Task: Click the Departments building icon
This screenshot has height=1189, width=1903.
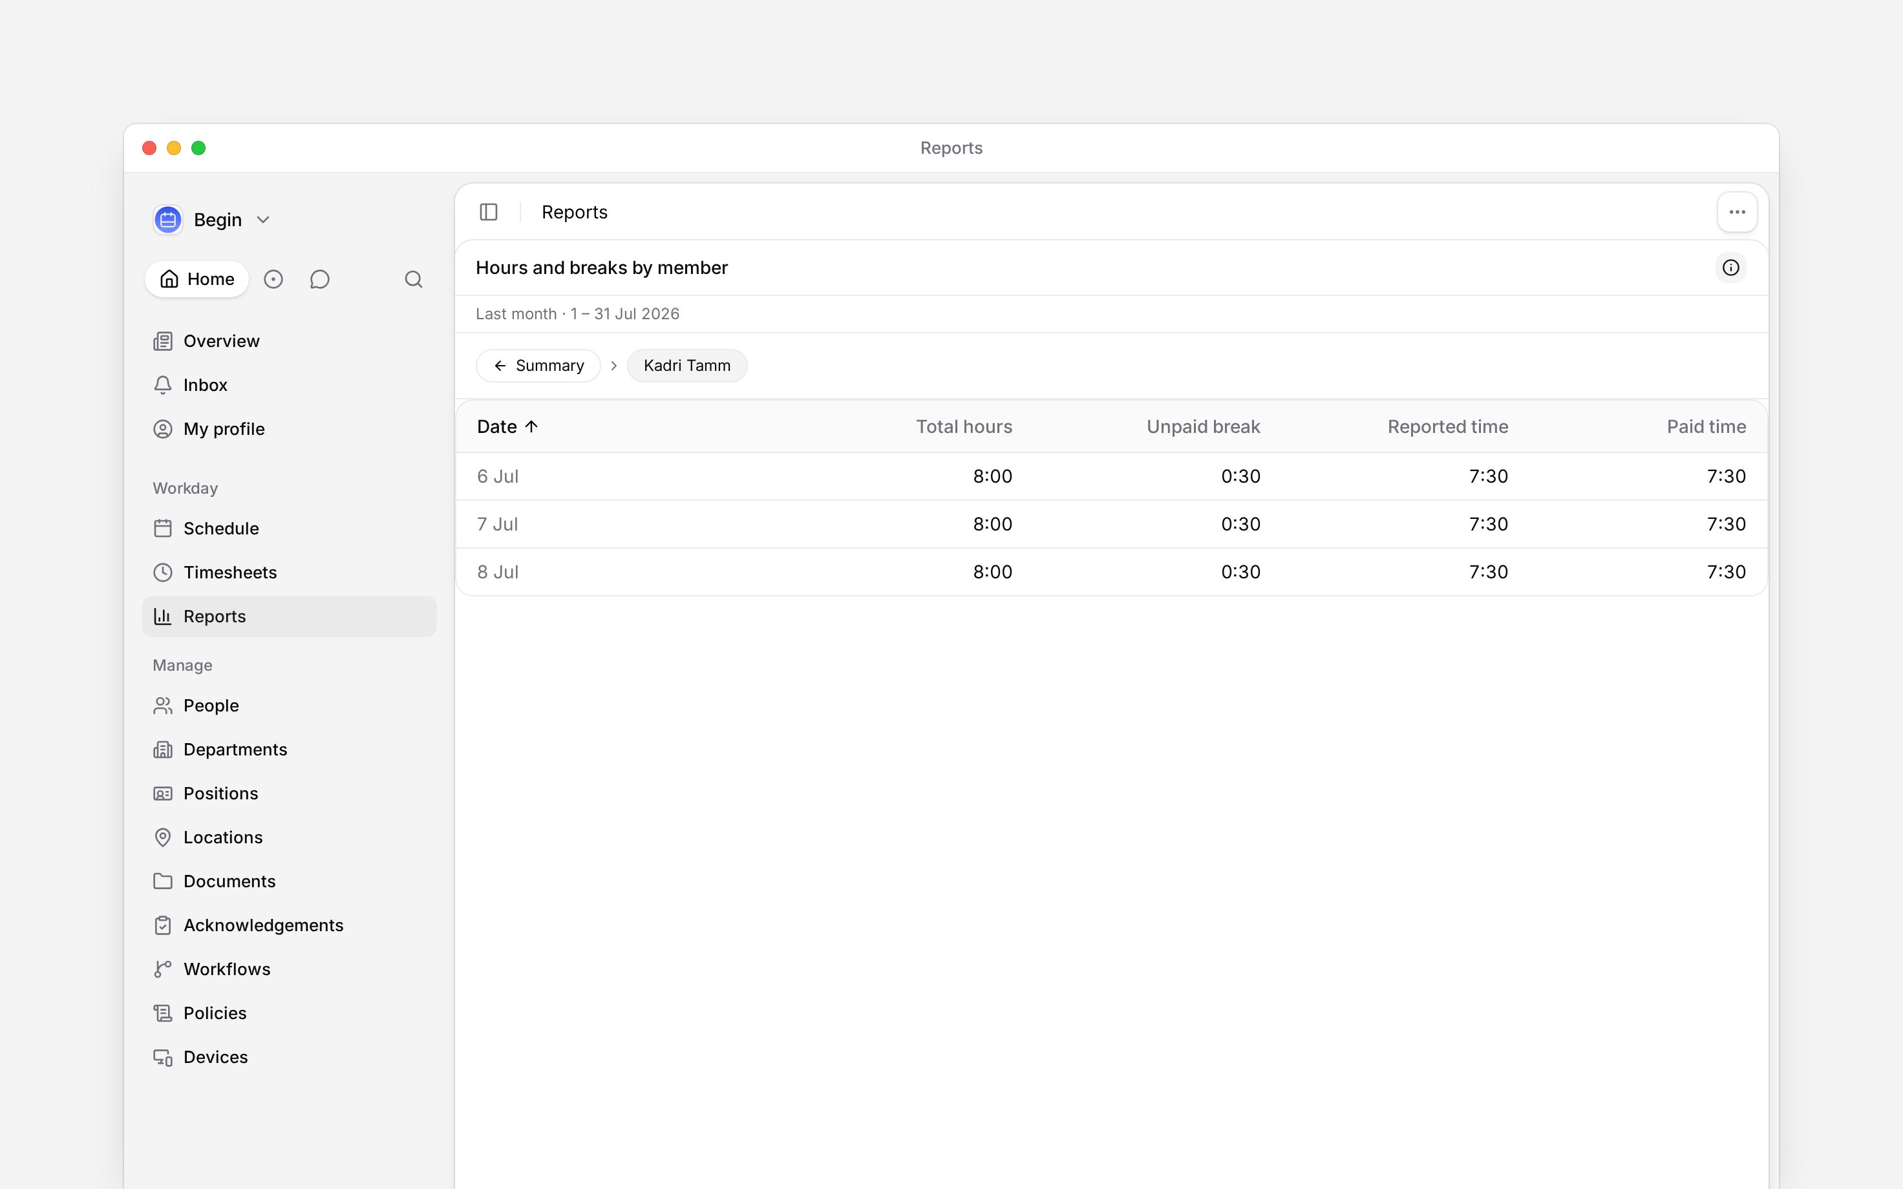Action: (x=163, y=750)
